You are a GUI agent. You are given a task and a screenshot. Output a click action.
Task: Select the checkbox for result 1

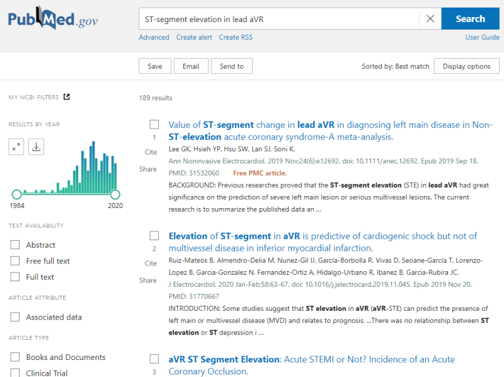coord(154,124)
